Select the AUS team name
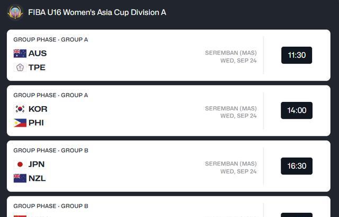Screen dimensions: 339x217 click(x=38, y=53)
